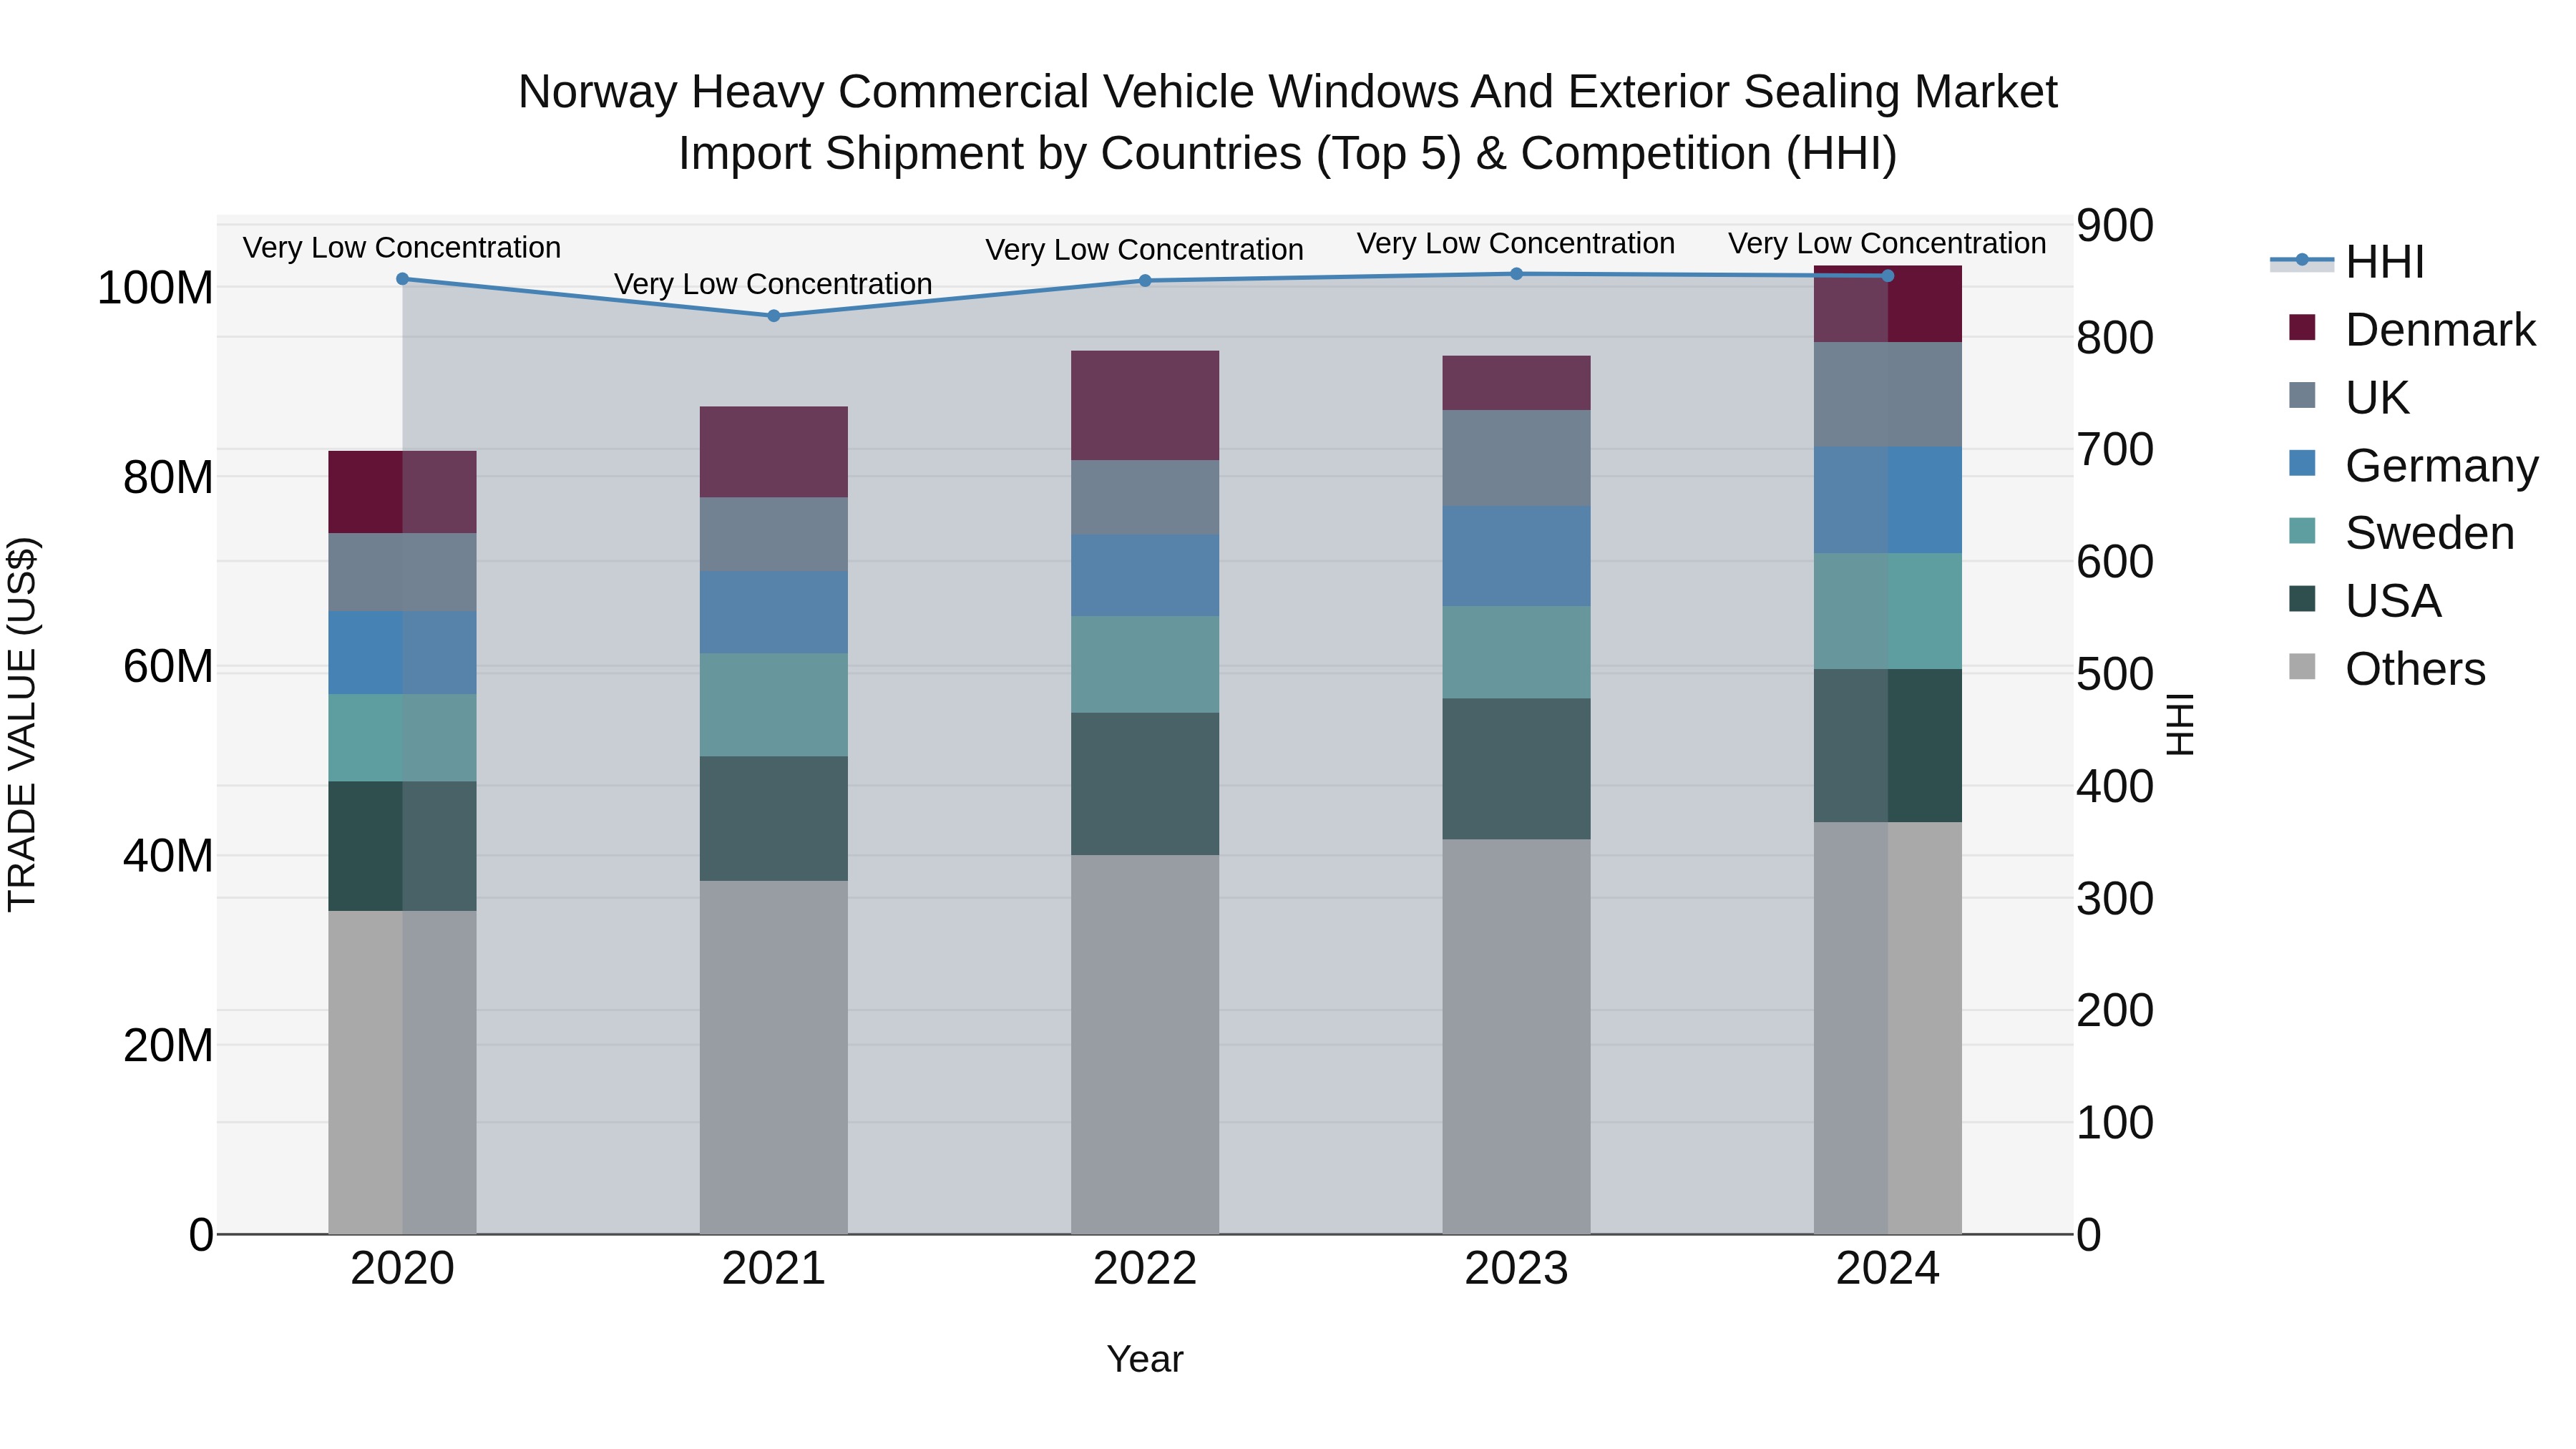The width and height of the screenshot is (2576, 1449).
Task: Click the 2021 x-axis year label
Action: [x=774, y=1269]
